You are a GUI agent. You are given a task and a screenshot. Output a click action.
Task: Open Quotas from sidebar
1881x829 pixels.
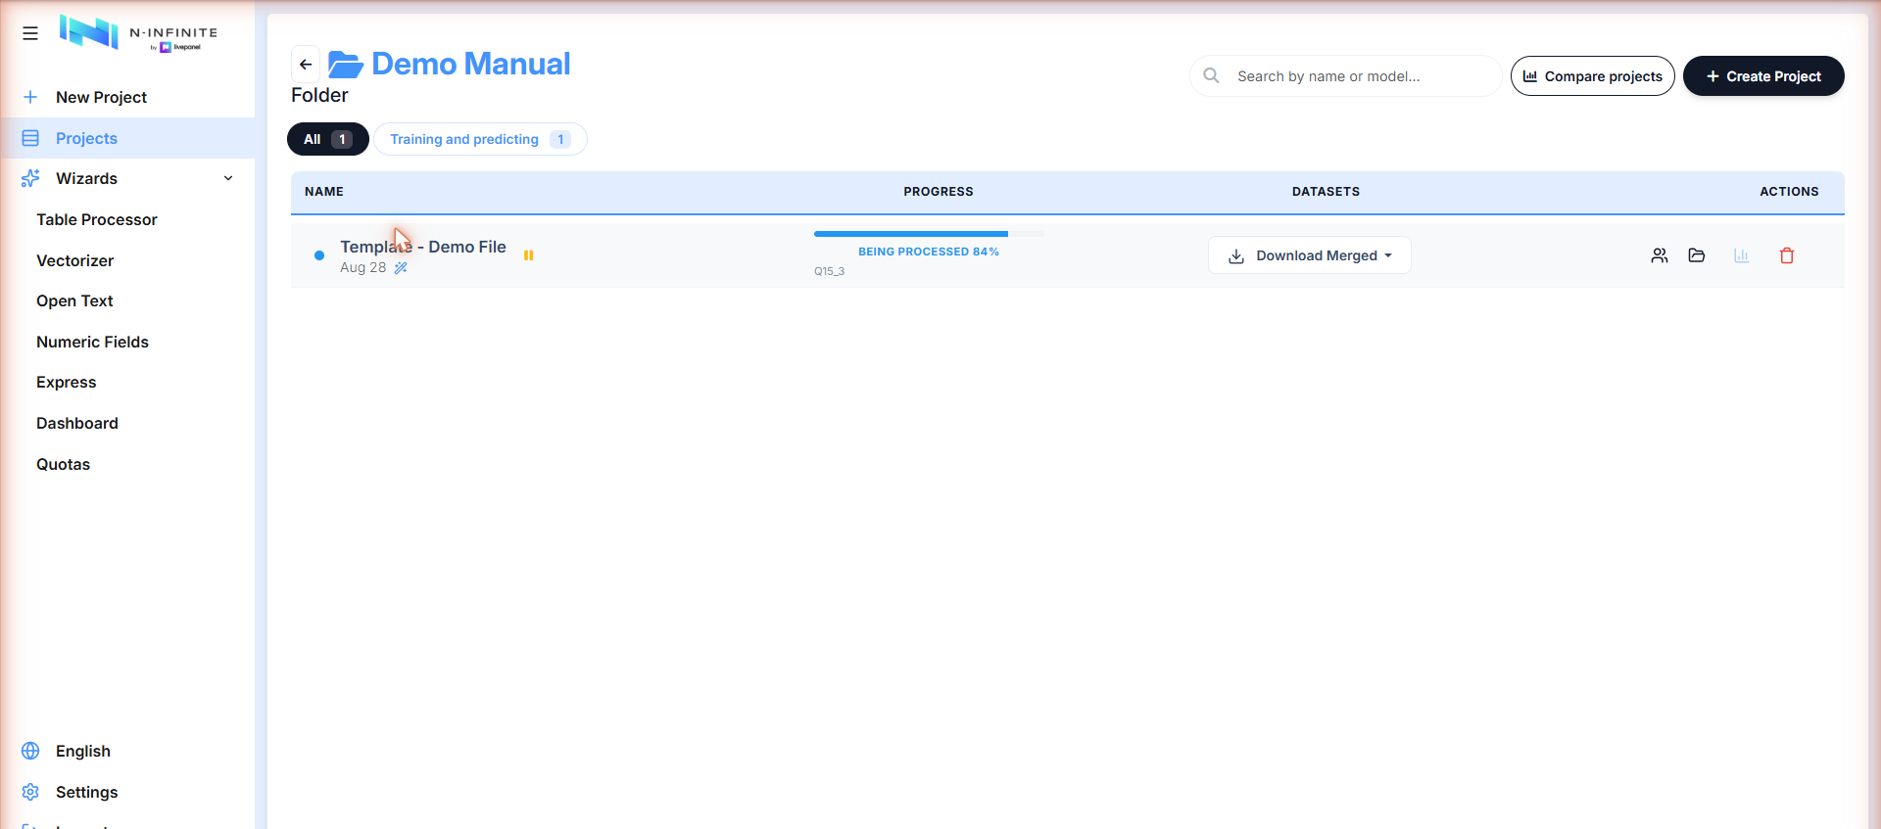[x=63, y=464]
